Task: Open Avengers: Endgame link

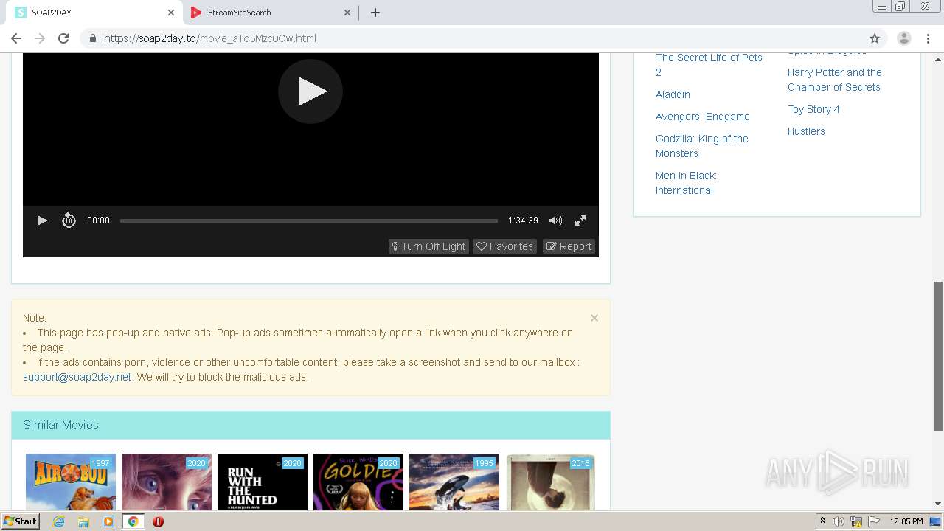Action: click(x=702, y=117)
